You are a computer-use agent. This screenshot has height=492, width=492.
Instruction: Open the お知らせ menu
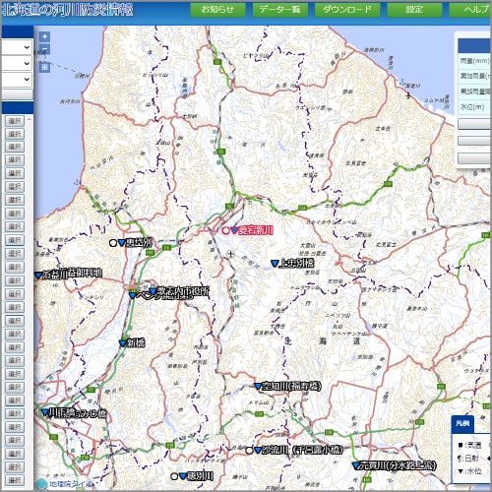click(x=217, y=10)
